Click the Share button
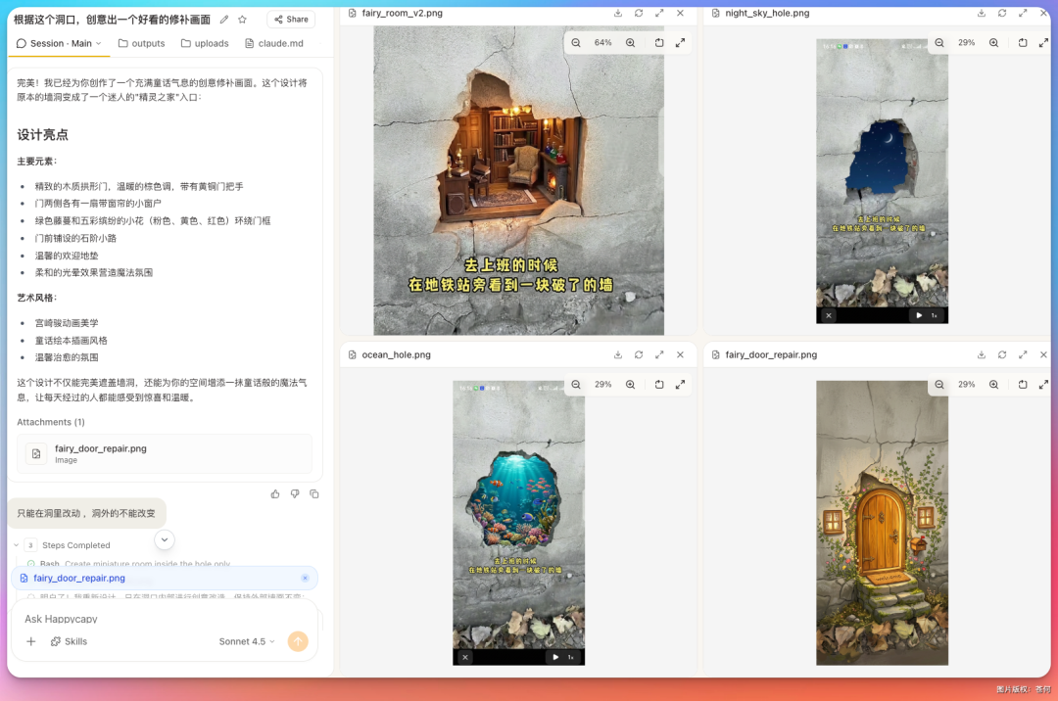1058x701 pixels. point(289,19)
